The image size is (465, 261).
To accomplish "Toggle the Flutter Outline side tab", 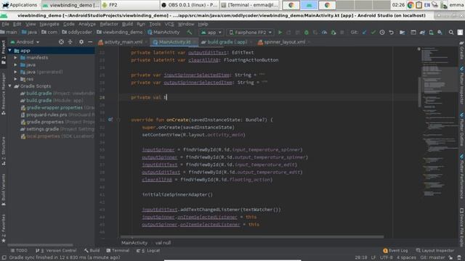I will 462,129.
